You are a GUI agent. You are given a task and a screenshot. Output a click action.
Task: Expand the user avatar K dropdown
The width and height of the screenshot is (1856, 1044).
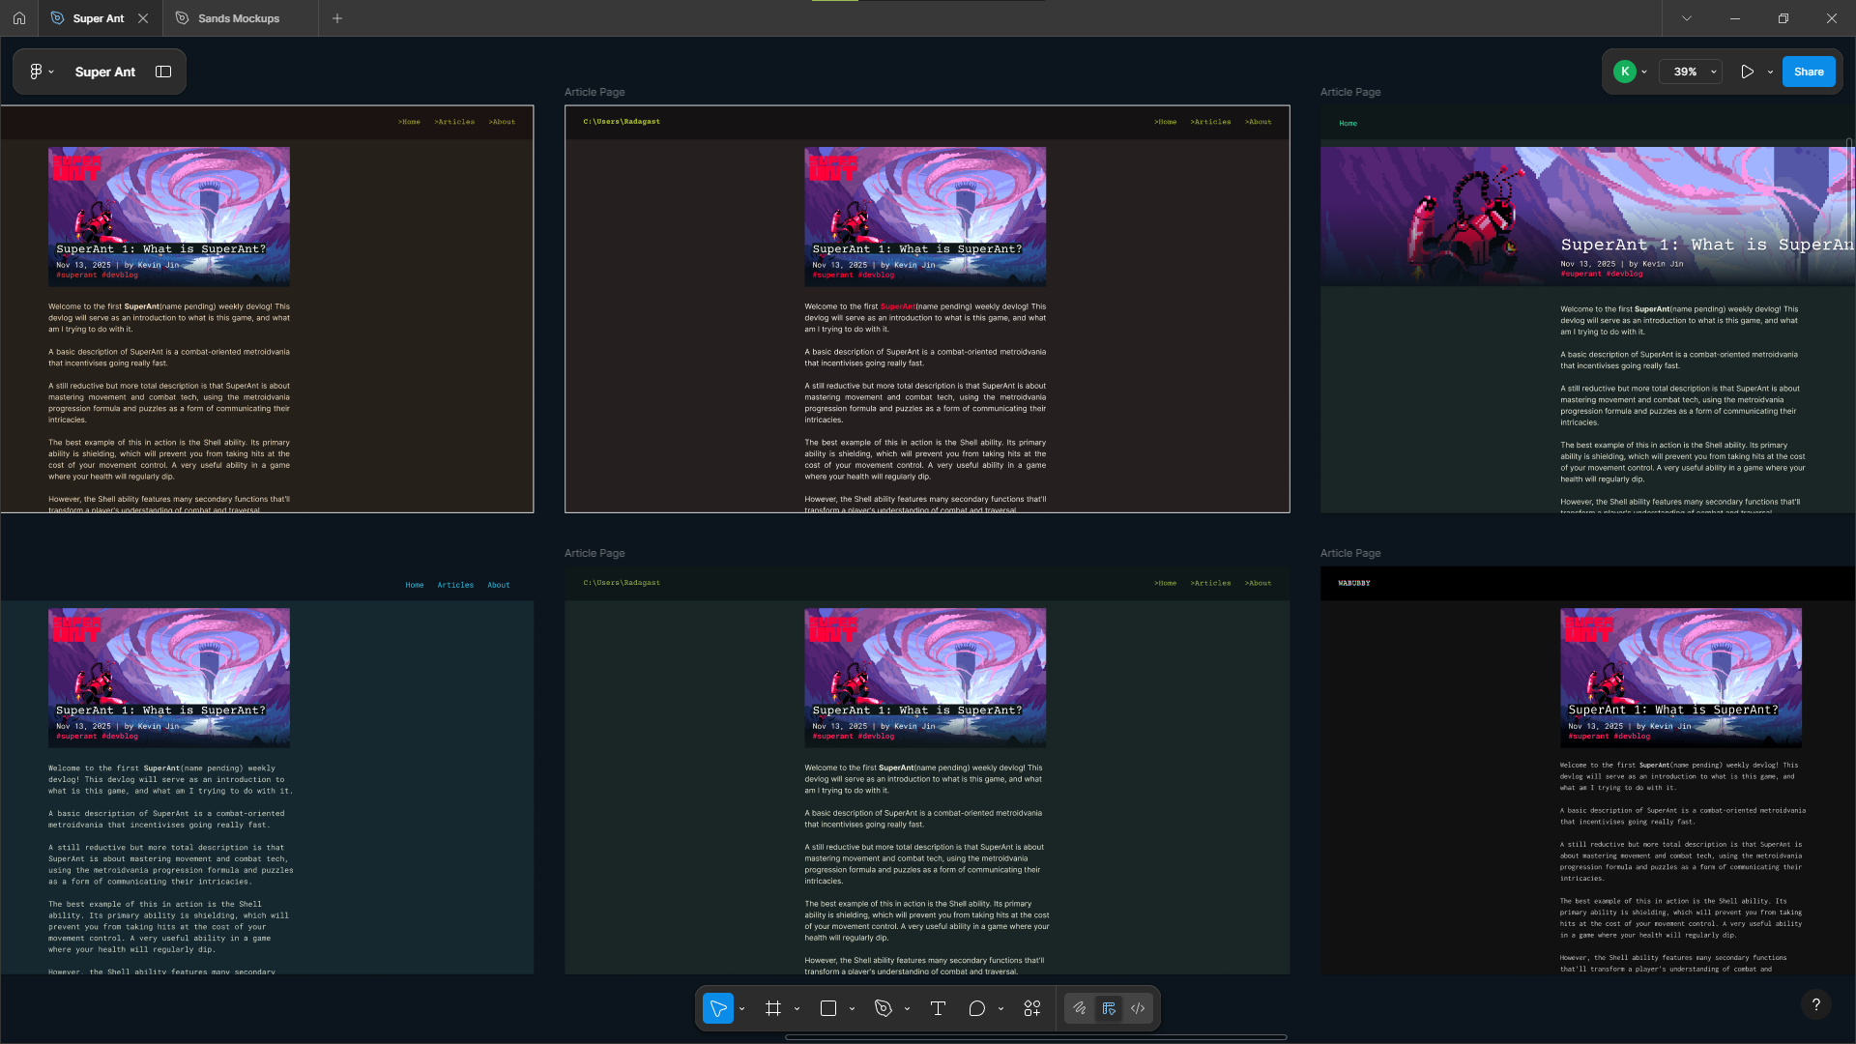coord(1644,72)
